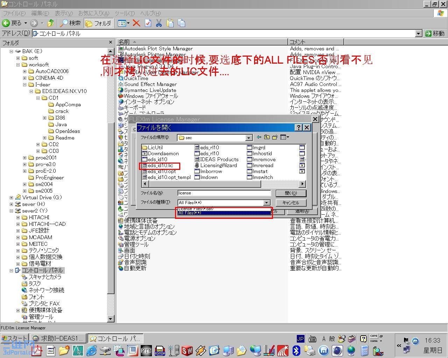The height and width of the screenshot is (358, 448).
Task: Create a new folder via the dialog's new folder icon
Action: [275, 137]
